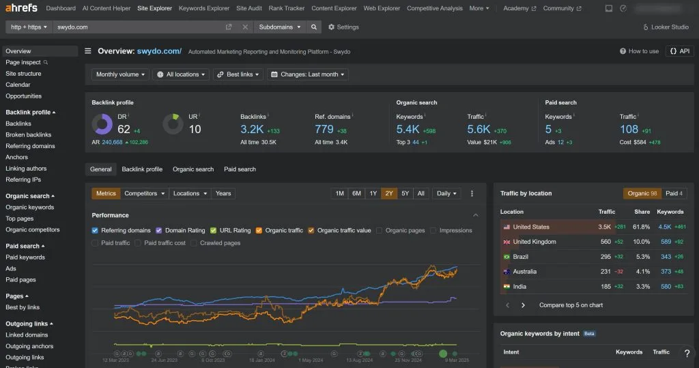The image size is (699, 368).
Task: Switch to Backlink profile tab
Action: coord(142,169)
